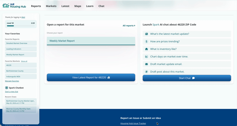Open the Bartholomew County Market Update recent chat
237x126 pixels.
point(21,102)
